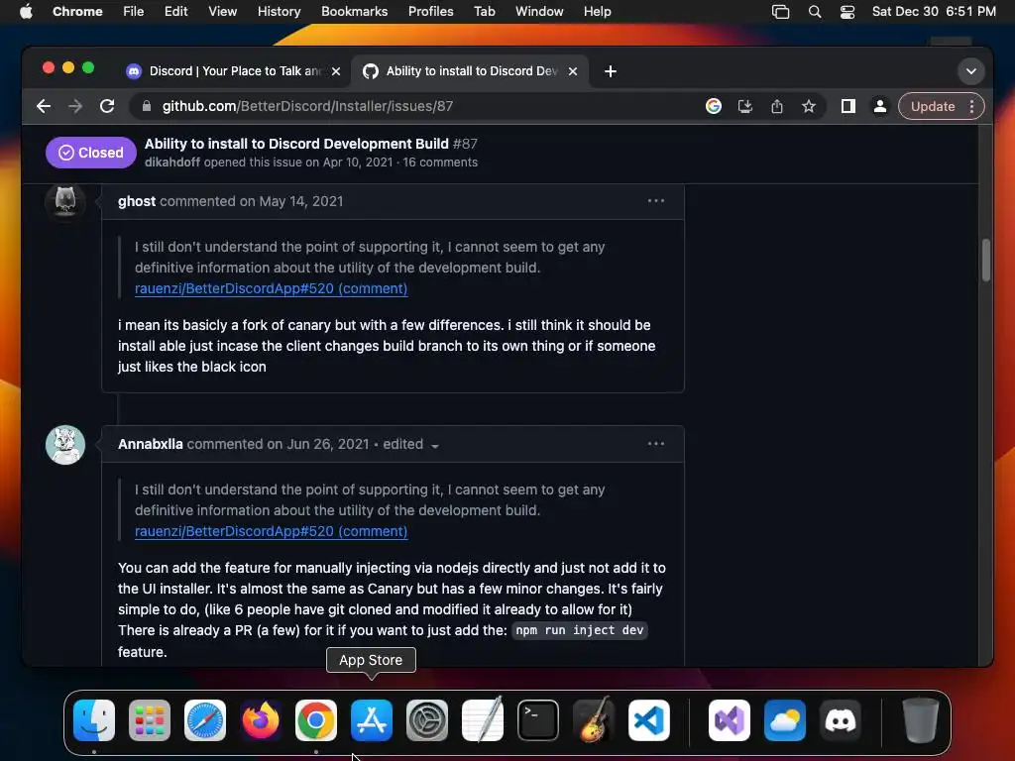Open the Help menu

pos(597,12)
